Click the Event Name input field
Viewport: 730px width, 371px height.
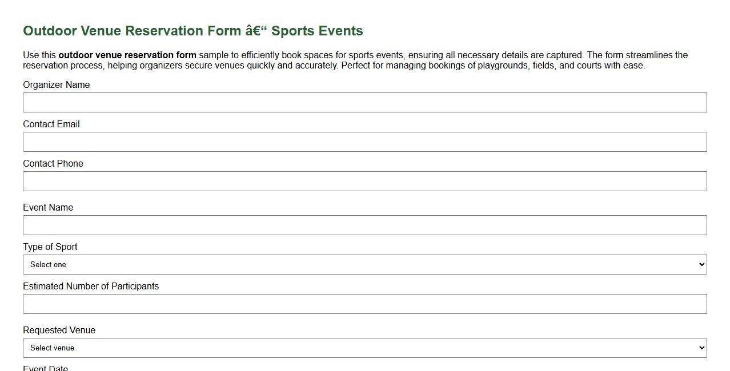(x=364, y=225)
